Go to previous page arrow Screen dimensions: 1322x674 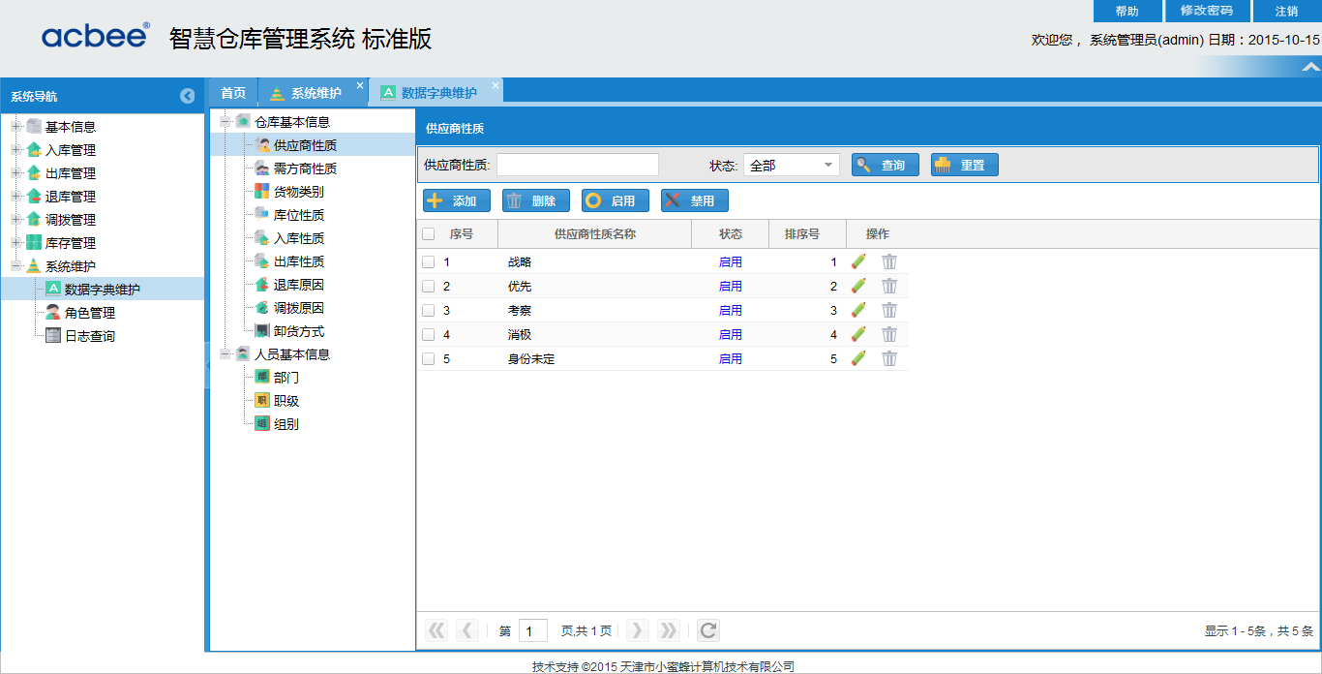[x=467, y=630]
